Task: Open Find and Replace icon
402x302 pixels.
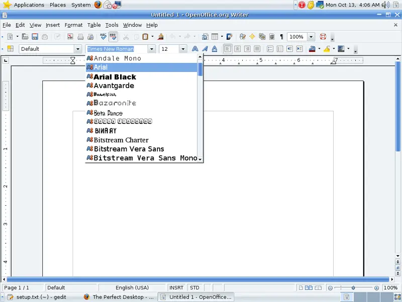Action: [242, 37]
